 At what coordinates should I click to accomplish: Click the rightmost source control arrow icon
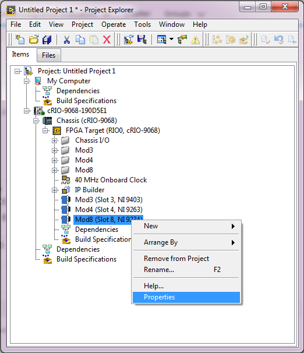[x=292, y=40]
